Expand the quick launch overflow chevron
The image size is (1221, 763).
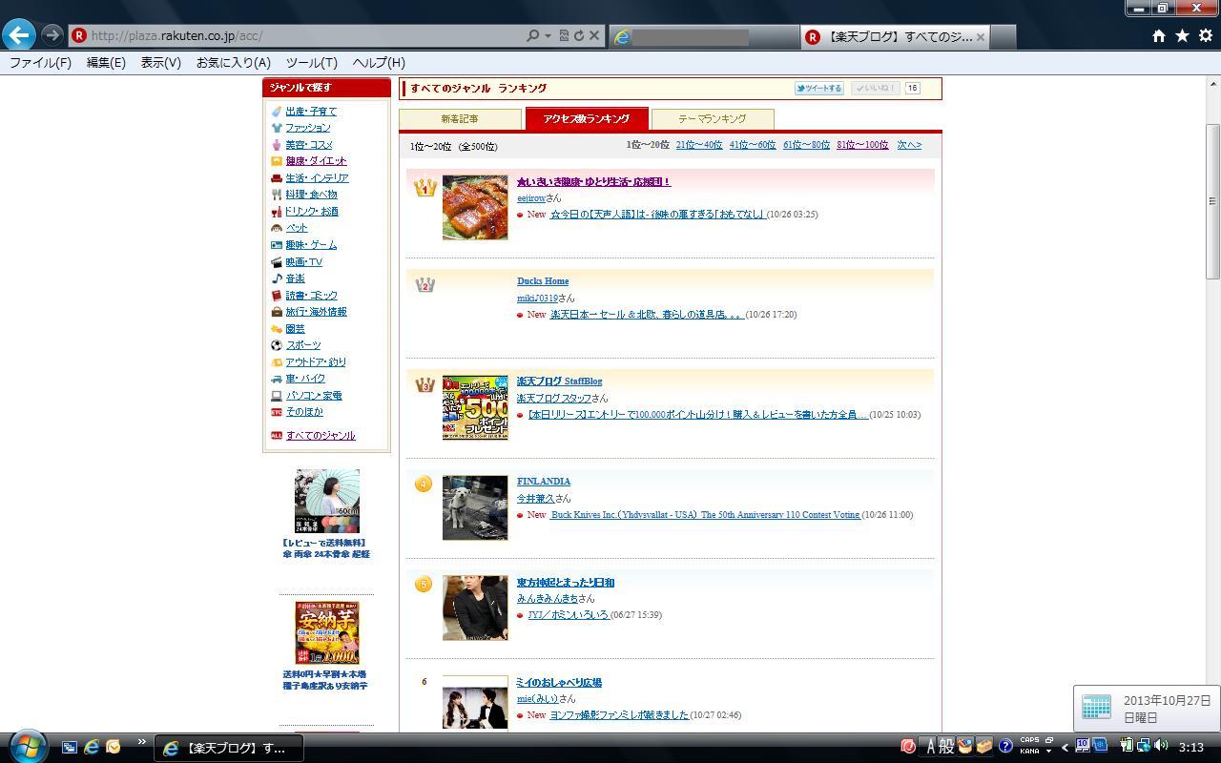142,742
